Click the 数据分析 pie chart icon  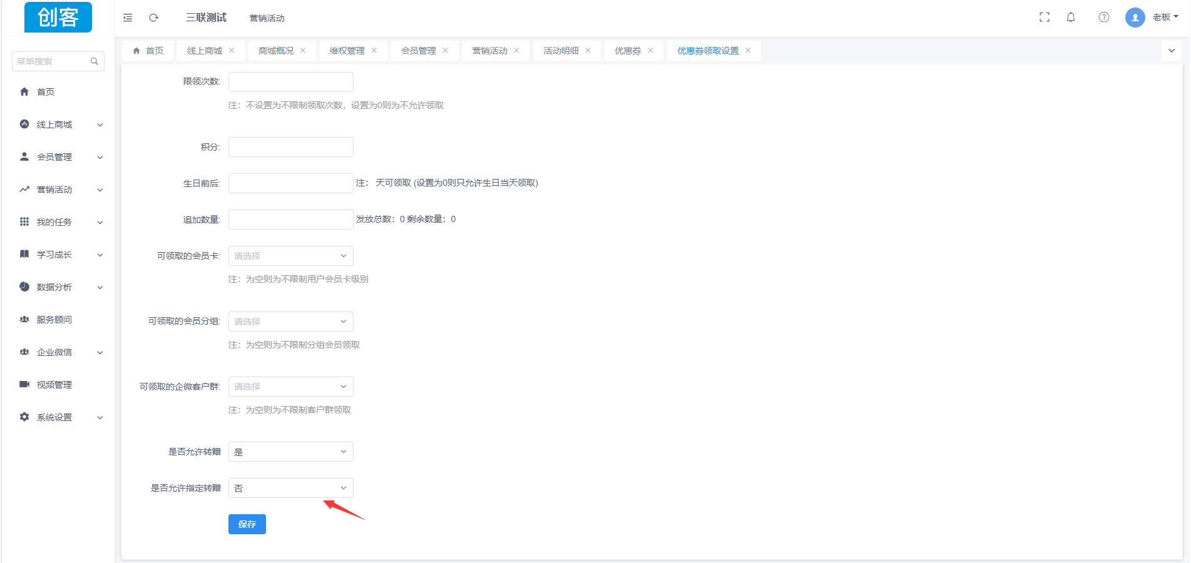(24, 287)
